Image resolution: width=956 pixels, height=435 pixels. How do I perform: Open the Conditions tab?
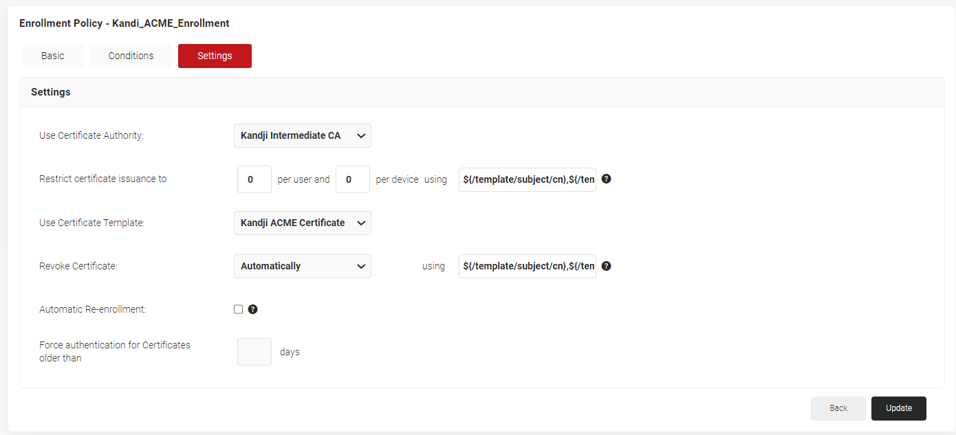click(131, 56)
